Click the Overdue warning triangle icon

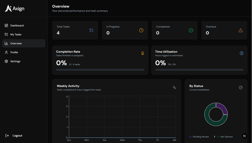(240, 30)
